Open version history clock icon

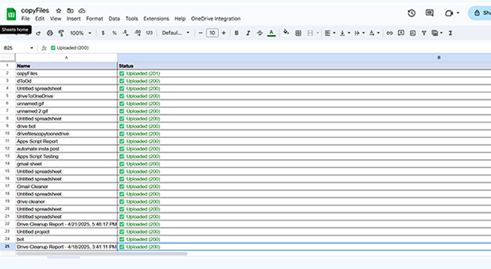click(412, 13)
